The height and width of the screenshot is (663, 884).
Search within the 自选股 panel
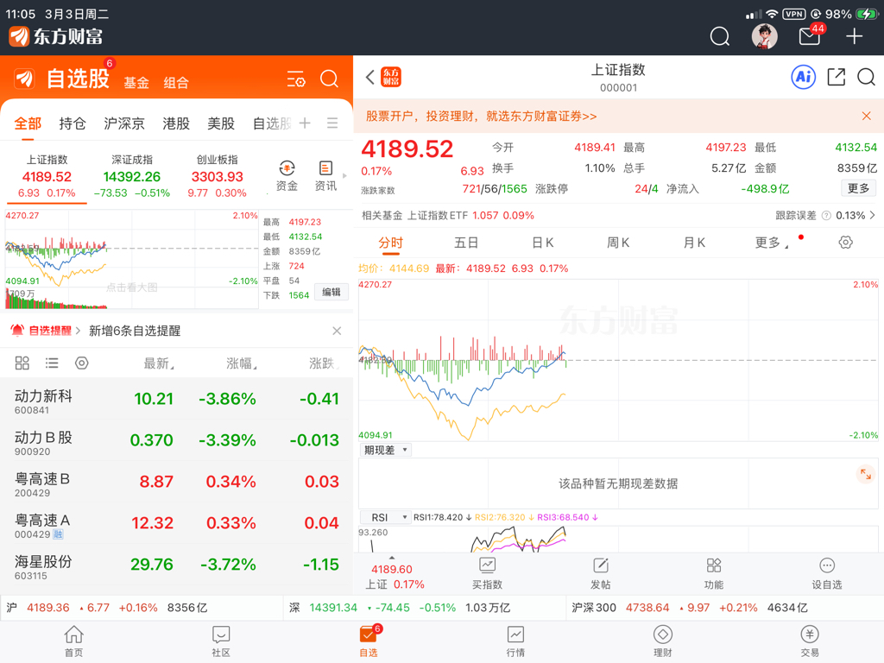click(x=329, y=79)
